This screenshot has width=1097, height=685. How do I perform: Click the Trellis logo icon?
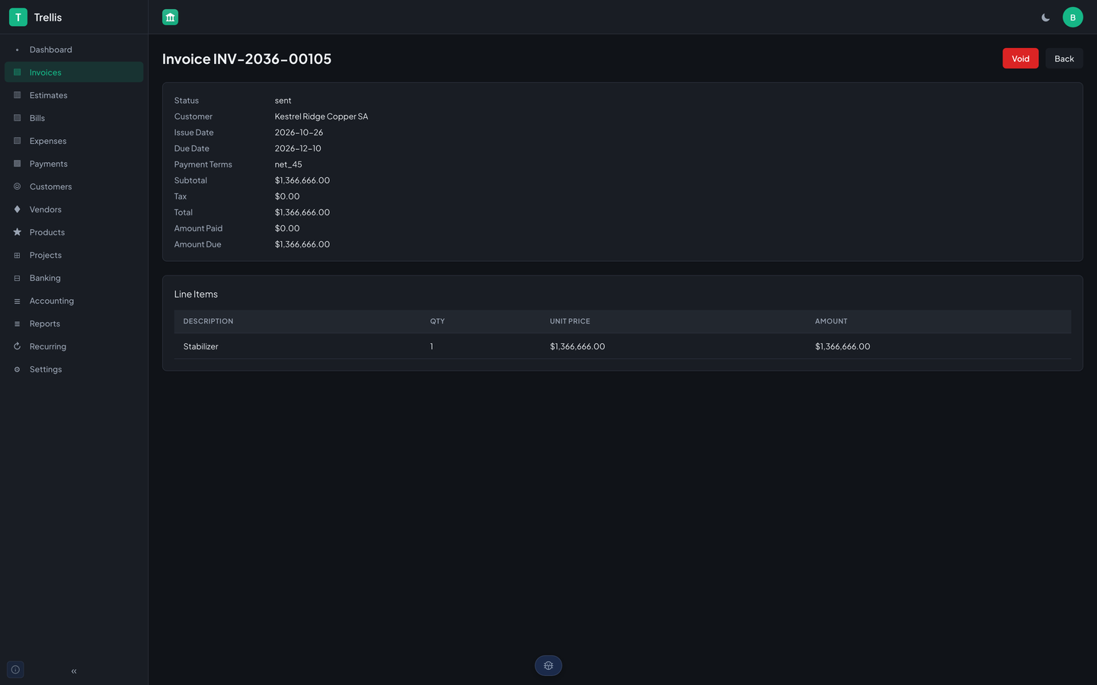click(x=18, y=17)
